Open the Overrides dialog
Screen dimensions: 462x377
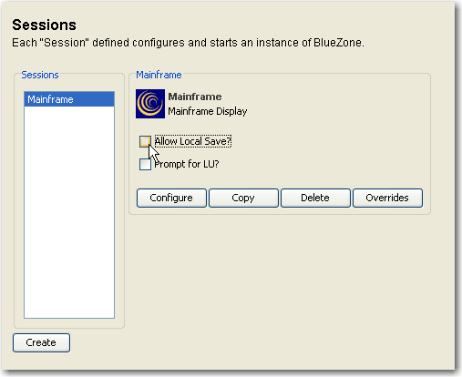point(387,198)
